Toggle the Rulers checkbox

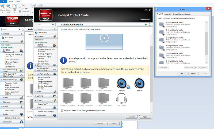pos(20,5)
